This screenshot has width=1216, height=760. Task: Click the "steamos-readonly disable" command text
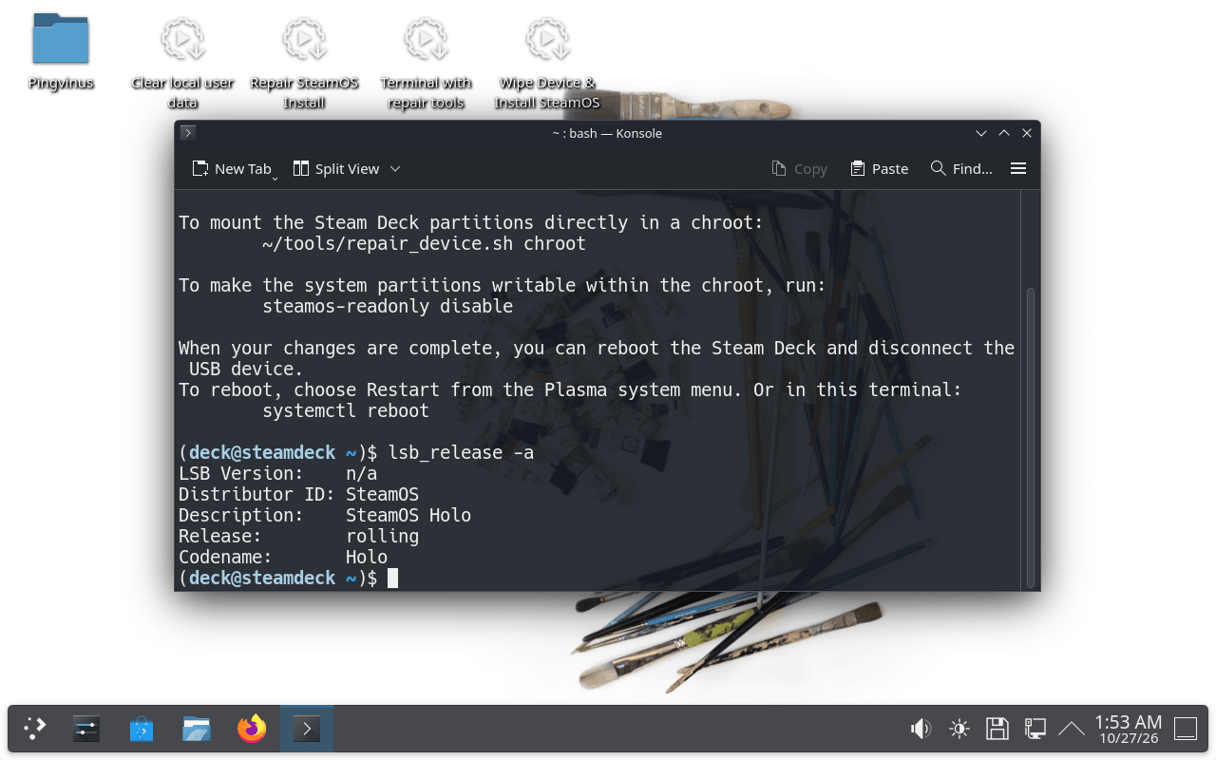388,306
